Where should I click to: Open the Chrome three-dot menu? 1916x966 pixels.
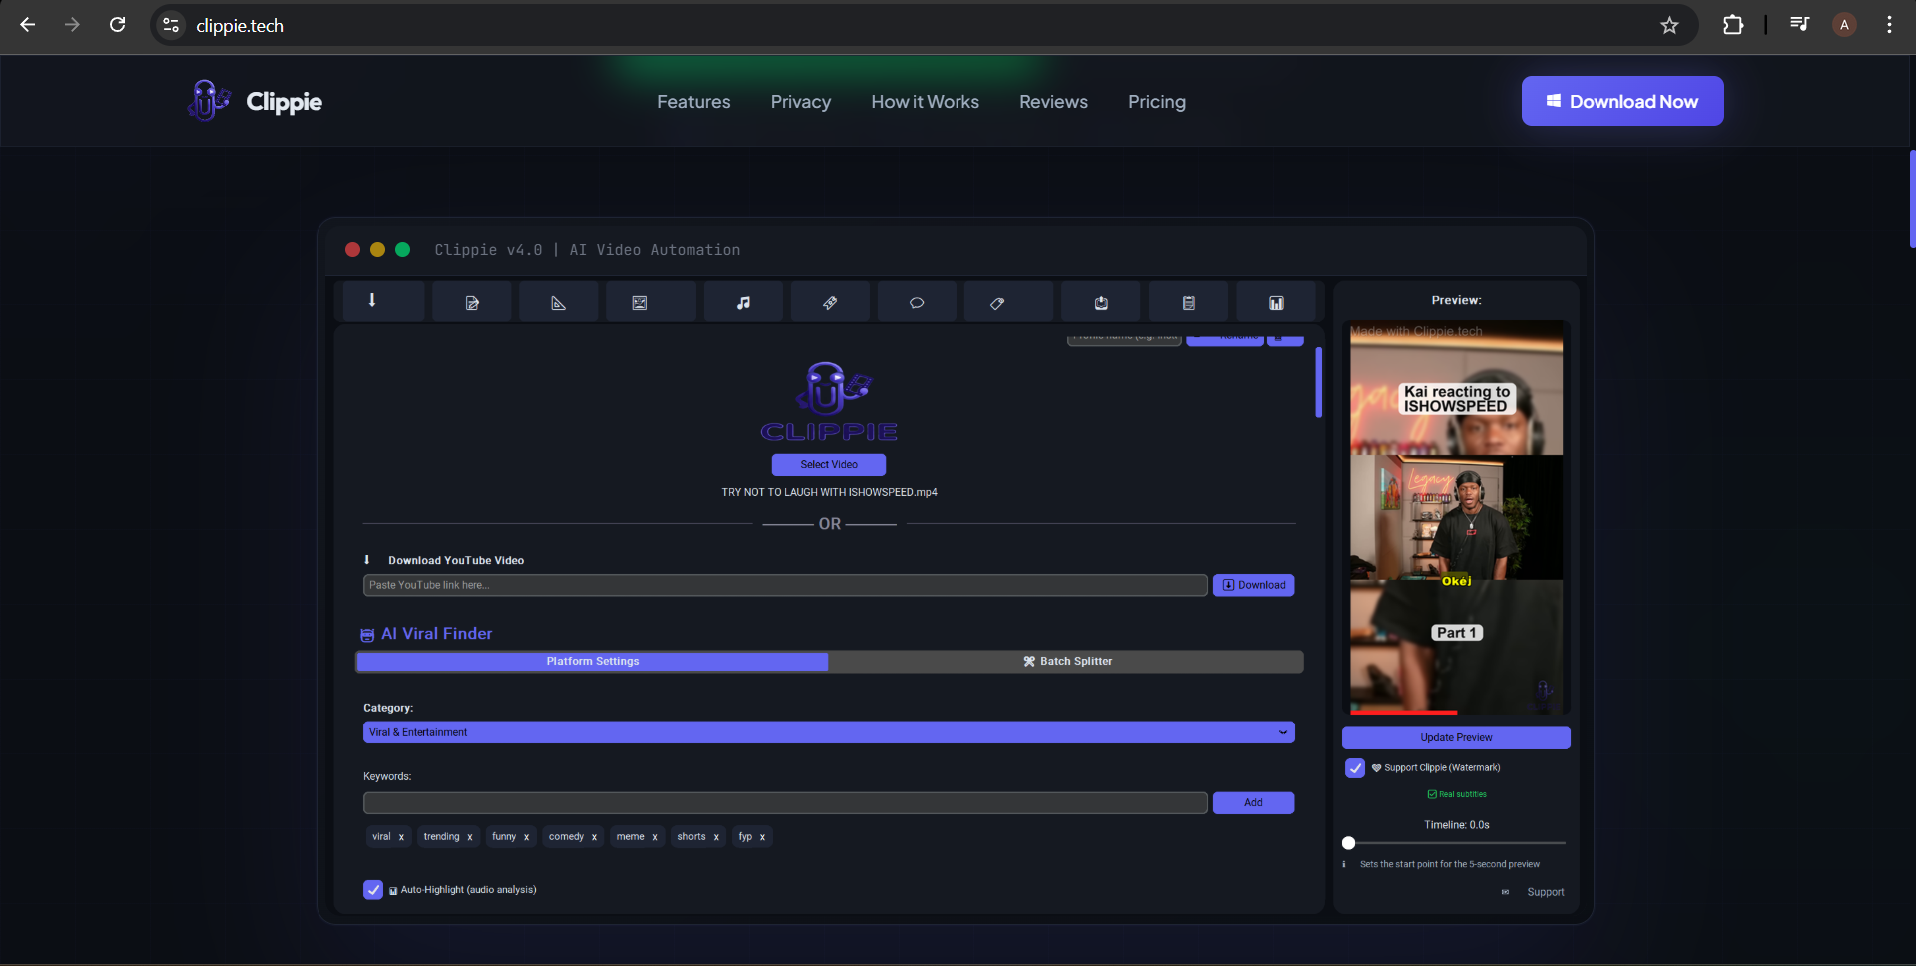coord(1889,25)
